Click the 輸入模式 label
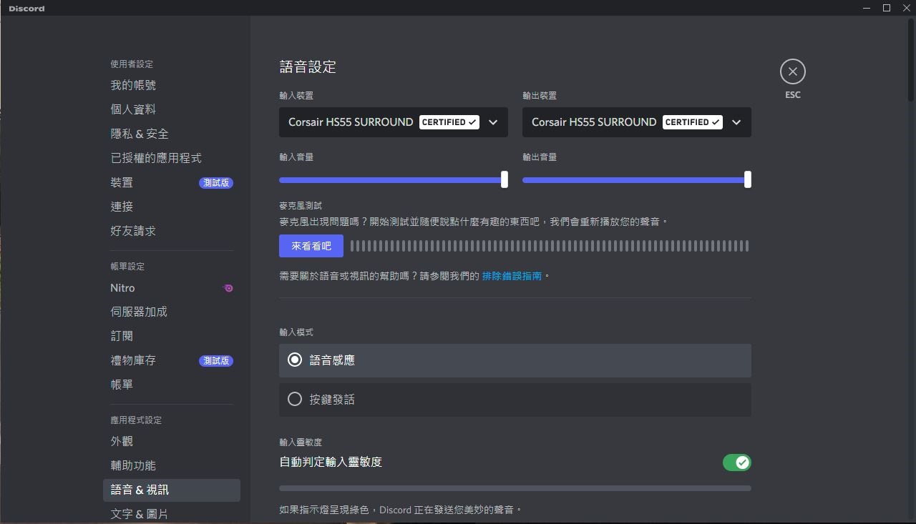The width and height of the screenshot is (916, 524). click(x=296, y=332)
